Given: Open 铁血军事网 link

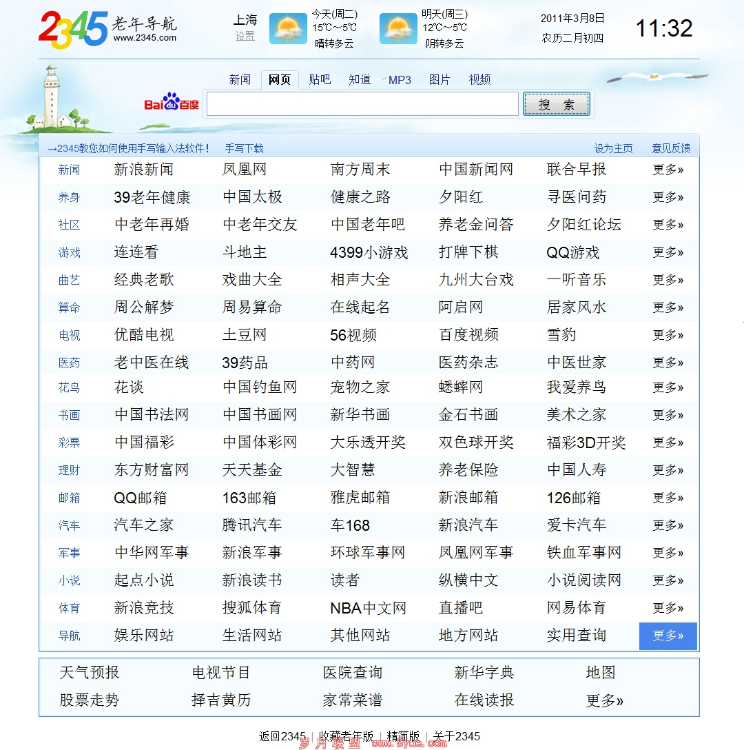Looking at the screenshot, I should 583,553.
